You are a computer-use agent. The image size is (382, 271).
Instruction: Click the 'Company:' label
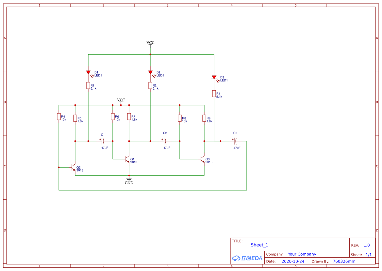pyautogui.click(x=275, y=254)
